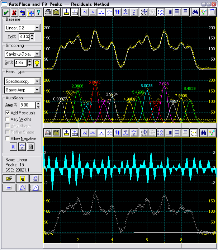Increase Tol% using the up spinner arrow
The image size is (218, 250).
[32, 35]
